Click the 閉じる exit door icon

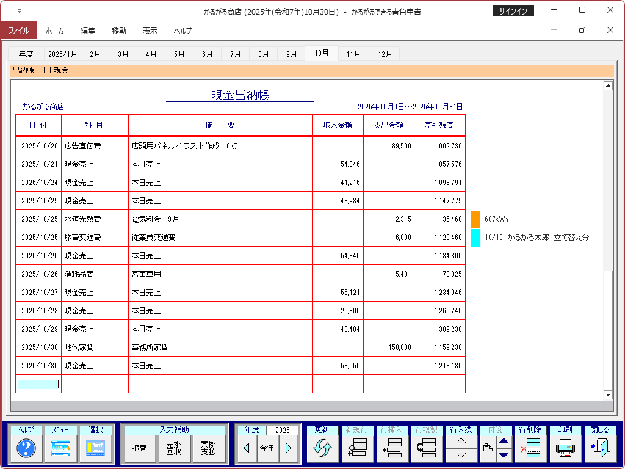[x=599, y=448]
